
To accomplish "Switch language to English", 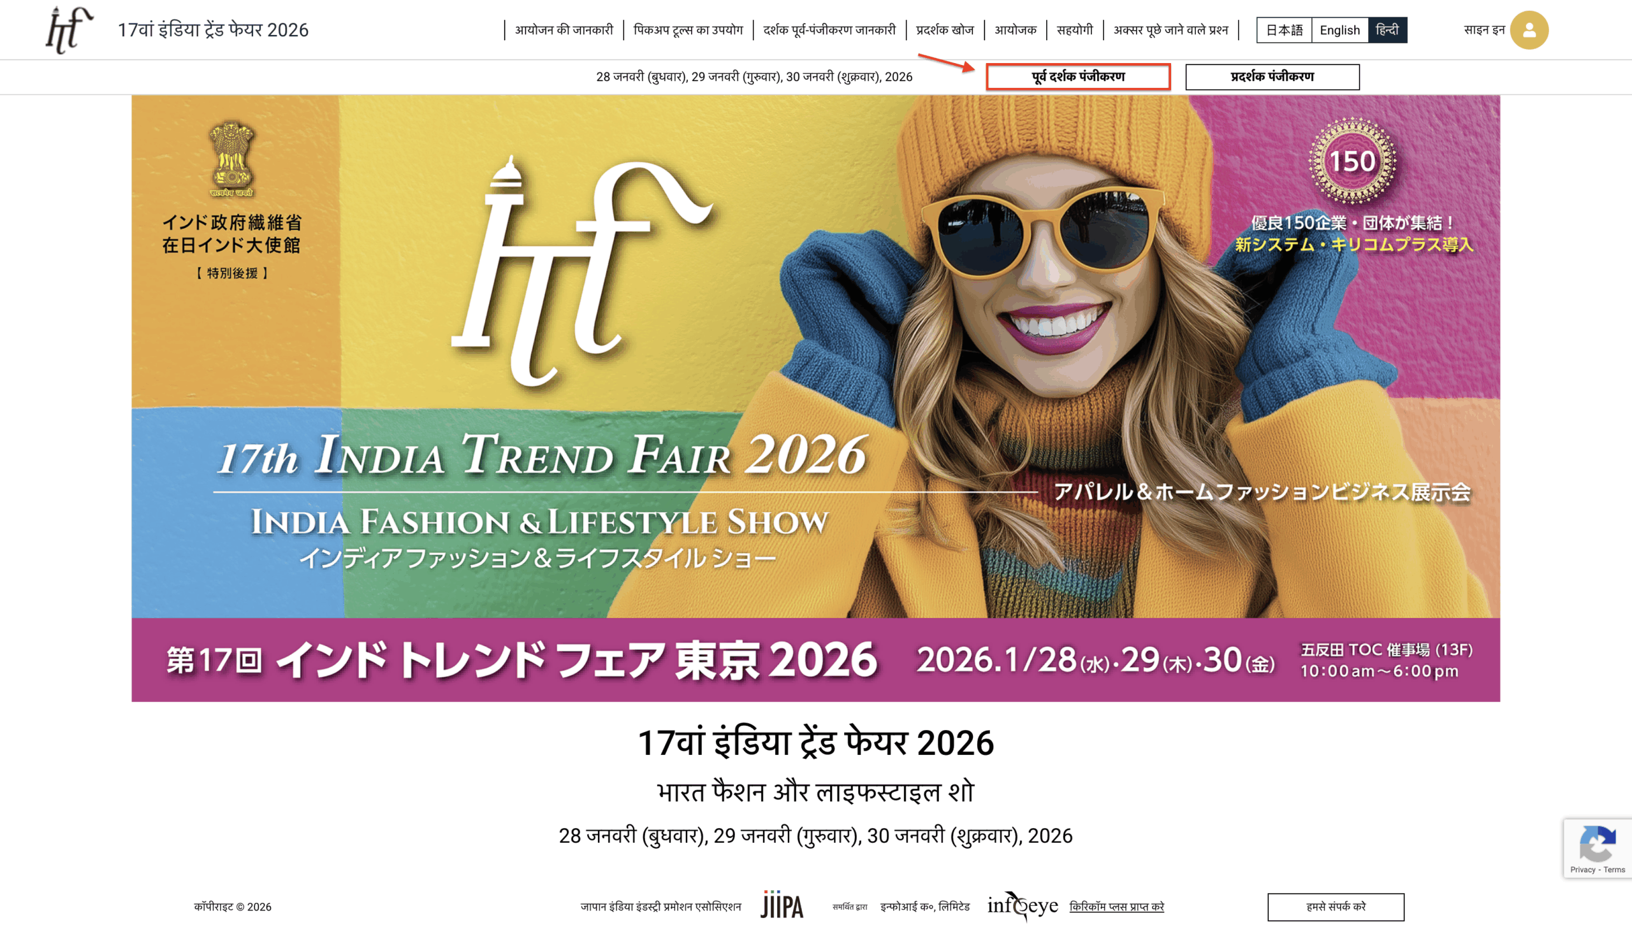I will [x=1339, y=30].
